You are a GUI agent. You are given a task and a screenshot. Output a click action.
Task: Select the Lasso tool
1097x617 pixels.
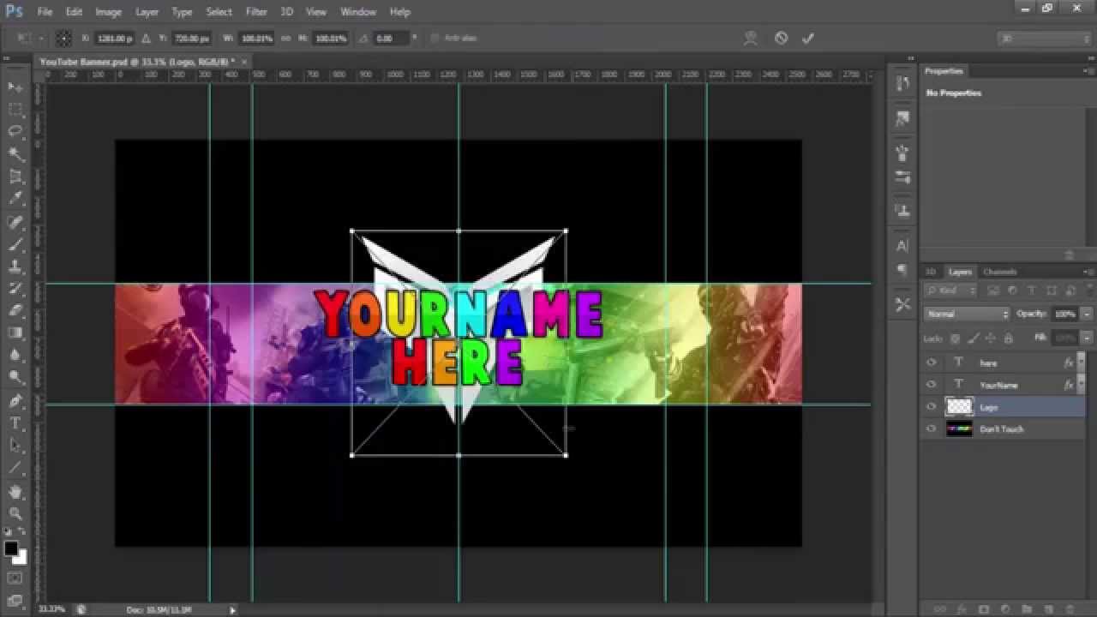coord(15,132)
